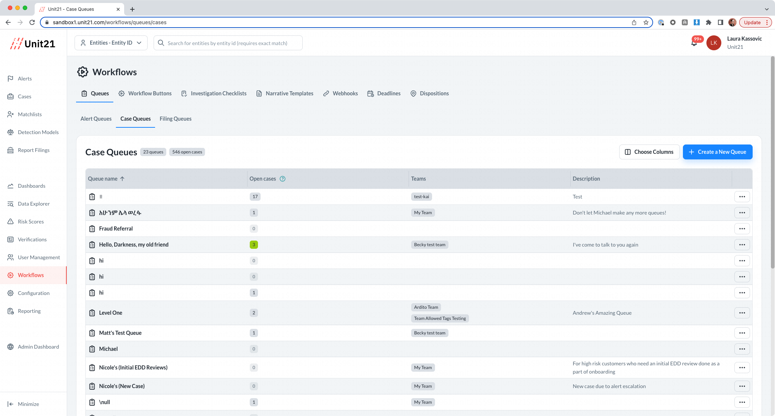This screenshot has height=416, width=775.
Task: Open options menu for Level One queue
Action: click(742, 313)
